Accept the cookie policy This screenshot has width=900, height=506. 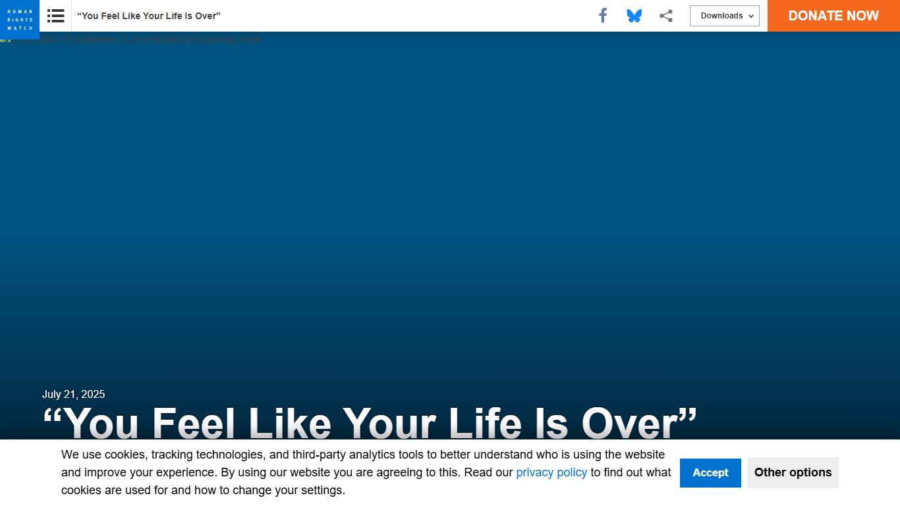pos(710,472)
